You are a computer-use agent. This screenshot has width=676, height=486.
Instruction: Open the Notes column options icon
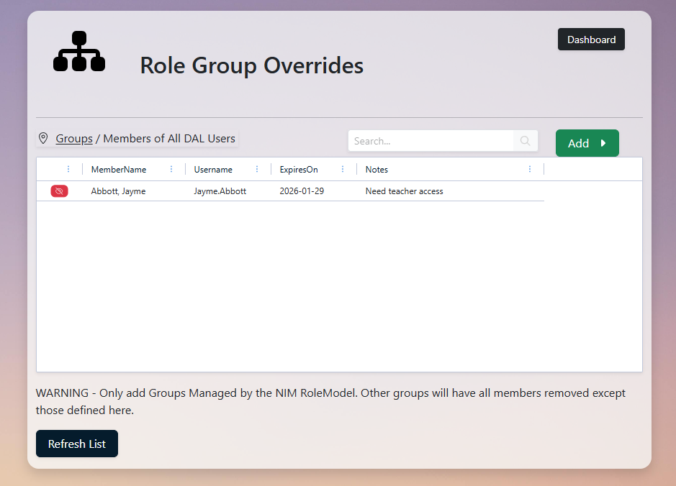pos(530,169)
